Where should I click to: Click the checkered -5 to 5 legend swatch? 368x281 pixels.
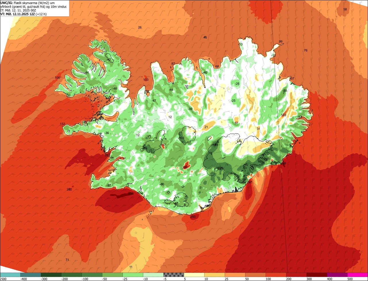click(x=174, y=275)
